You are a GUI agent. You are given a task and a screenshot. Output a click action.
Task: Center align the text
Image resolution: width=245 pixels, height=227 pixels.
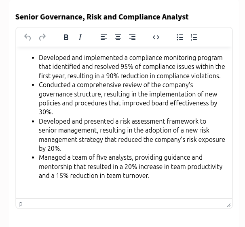pyautogui.click(x=118, y=37)
